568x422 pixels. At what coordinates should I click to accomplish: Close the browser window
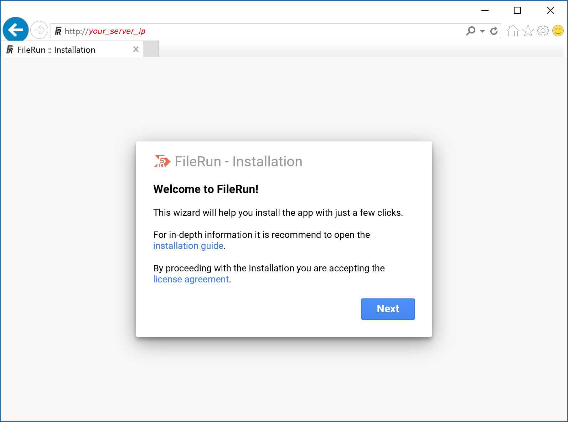(x=550, y=11)
